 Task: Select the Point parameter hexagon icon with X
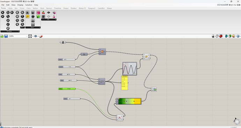coord(2,13)
